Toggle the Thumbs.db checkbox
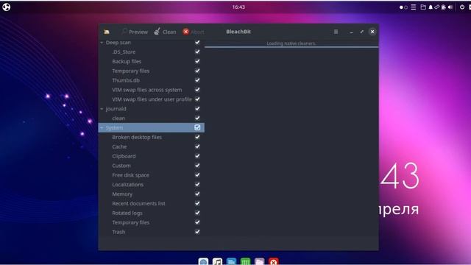 pos(197,80)
